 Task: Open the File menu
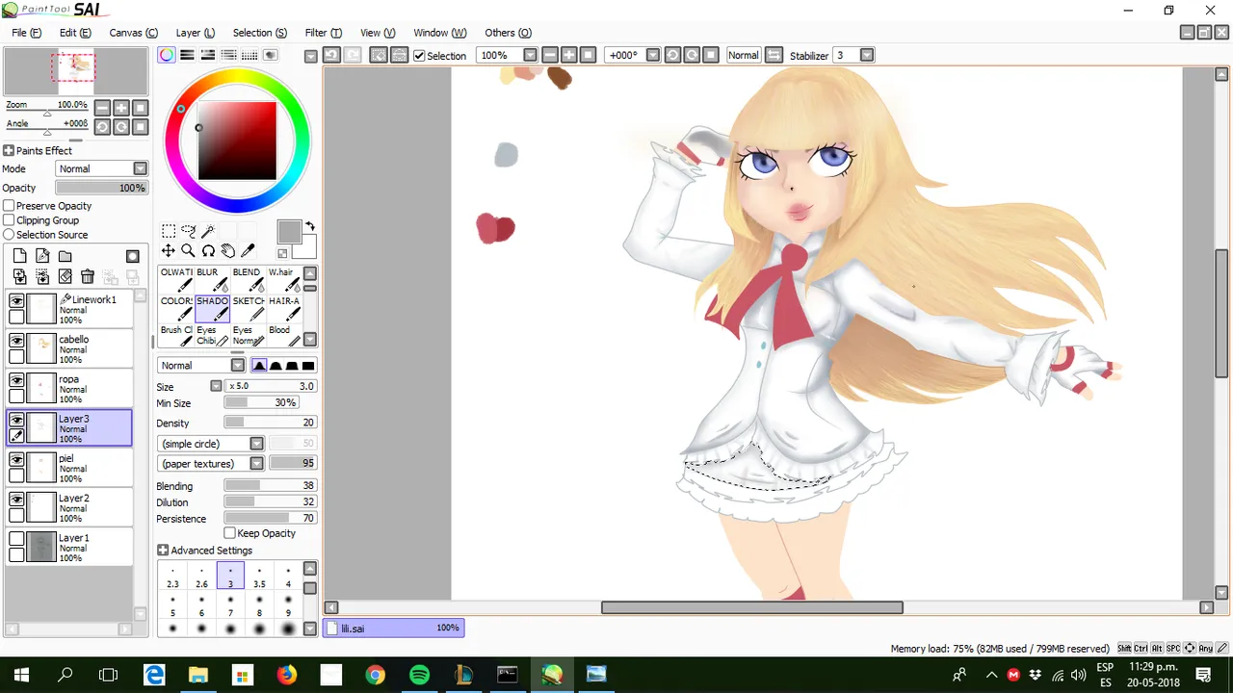(x=26, y=33)
